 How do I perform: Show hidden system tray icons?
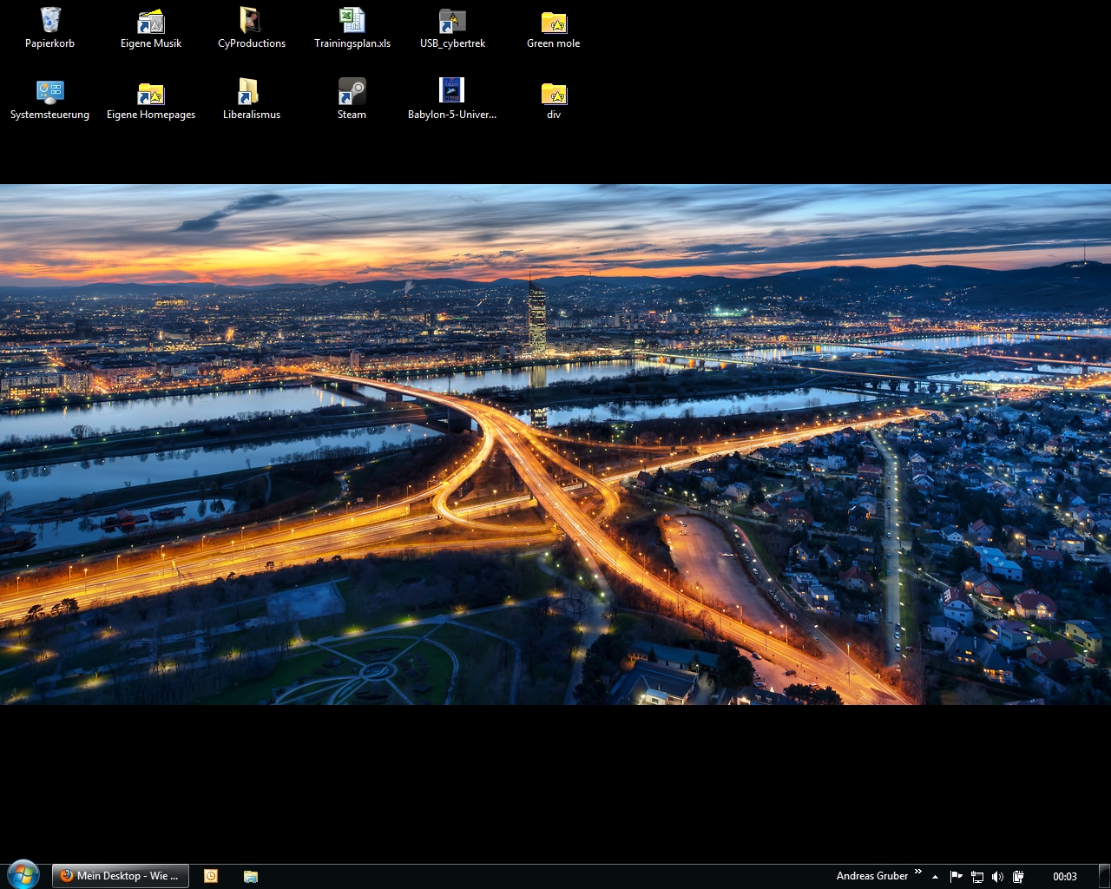coord(935,877)
